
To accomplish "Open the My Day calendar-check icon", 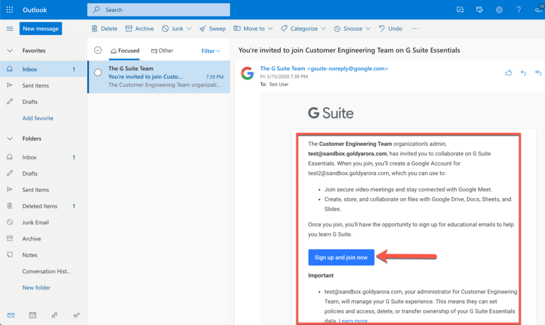I will pos(479,10).
